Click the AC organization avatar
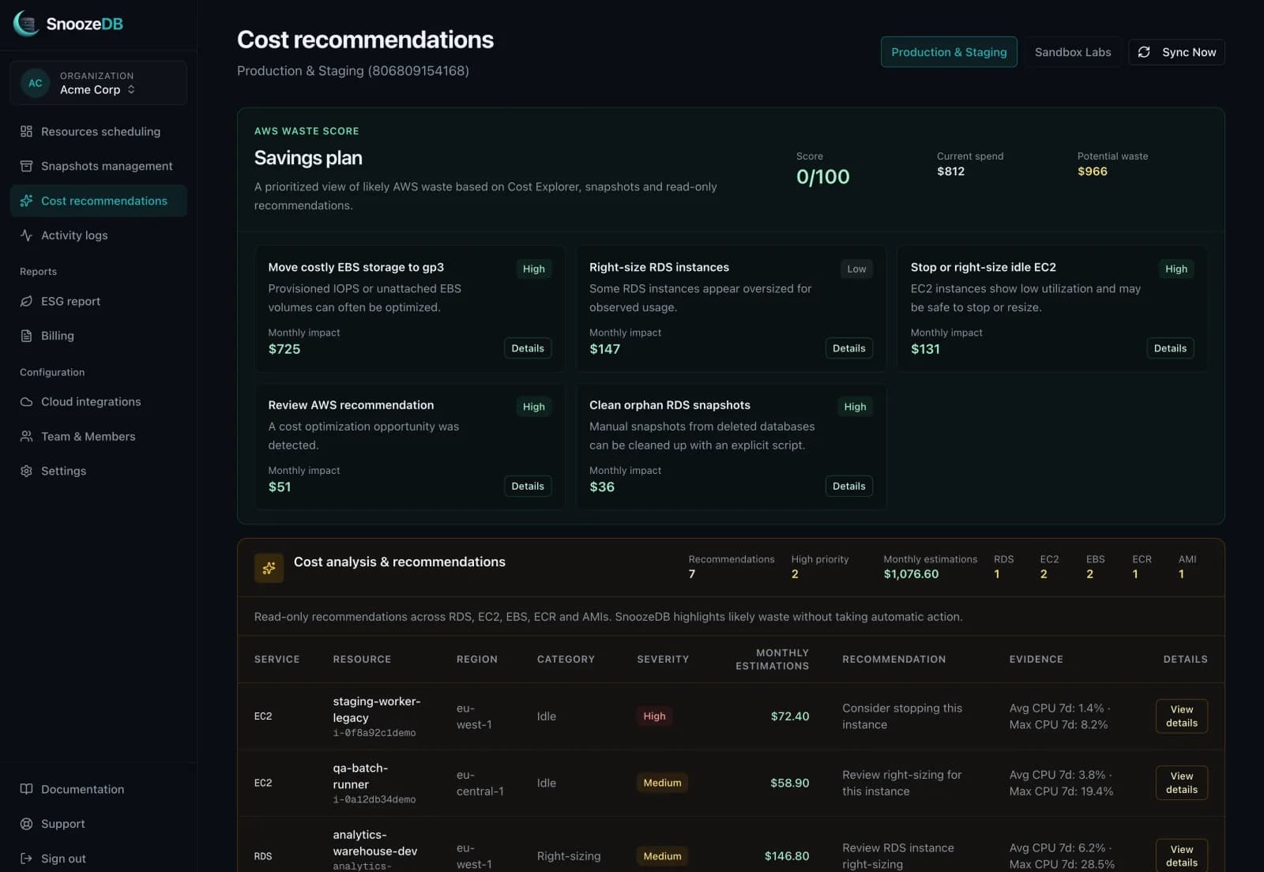 [36, 83]
